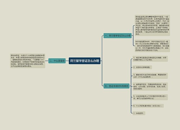Click the line linking 二、什么是首签 to central node
180x130 pixels.
pos(67,61)
